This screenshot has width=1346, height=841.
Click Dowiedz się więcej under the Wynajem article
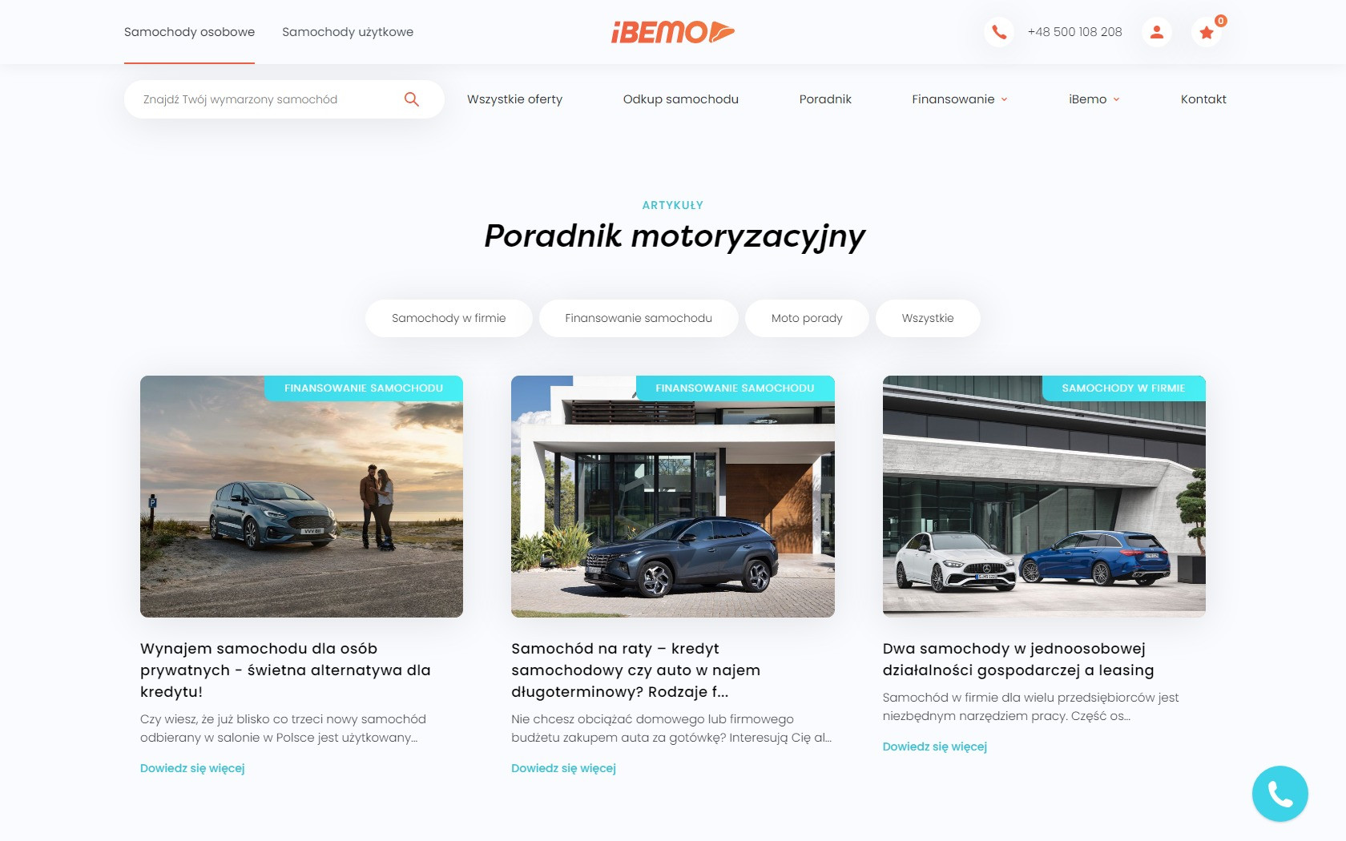[192, 768]
